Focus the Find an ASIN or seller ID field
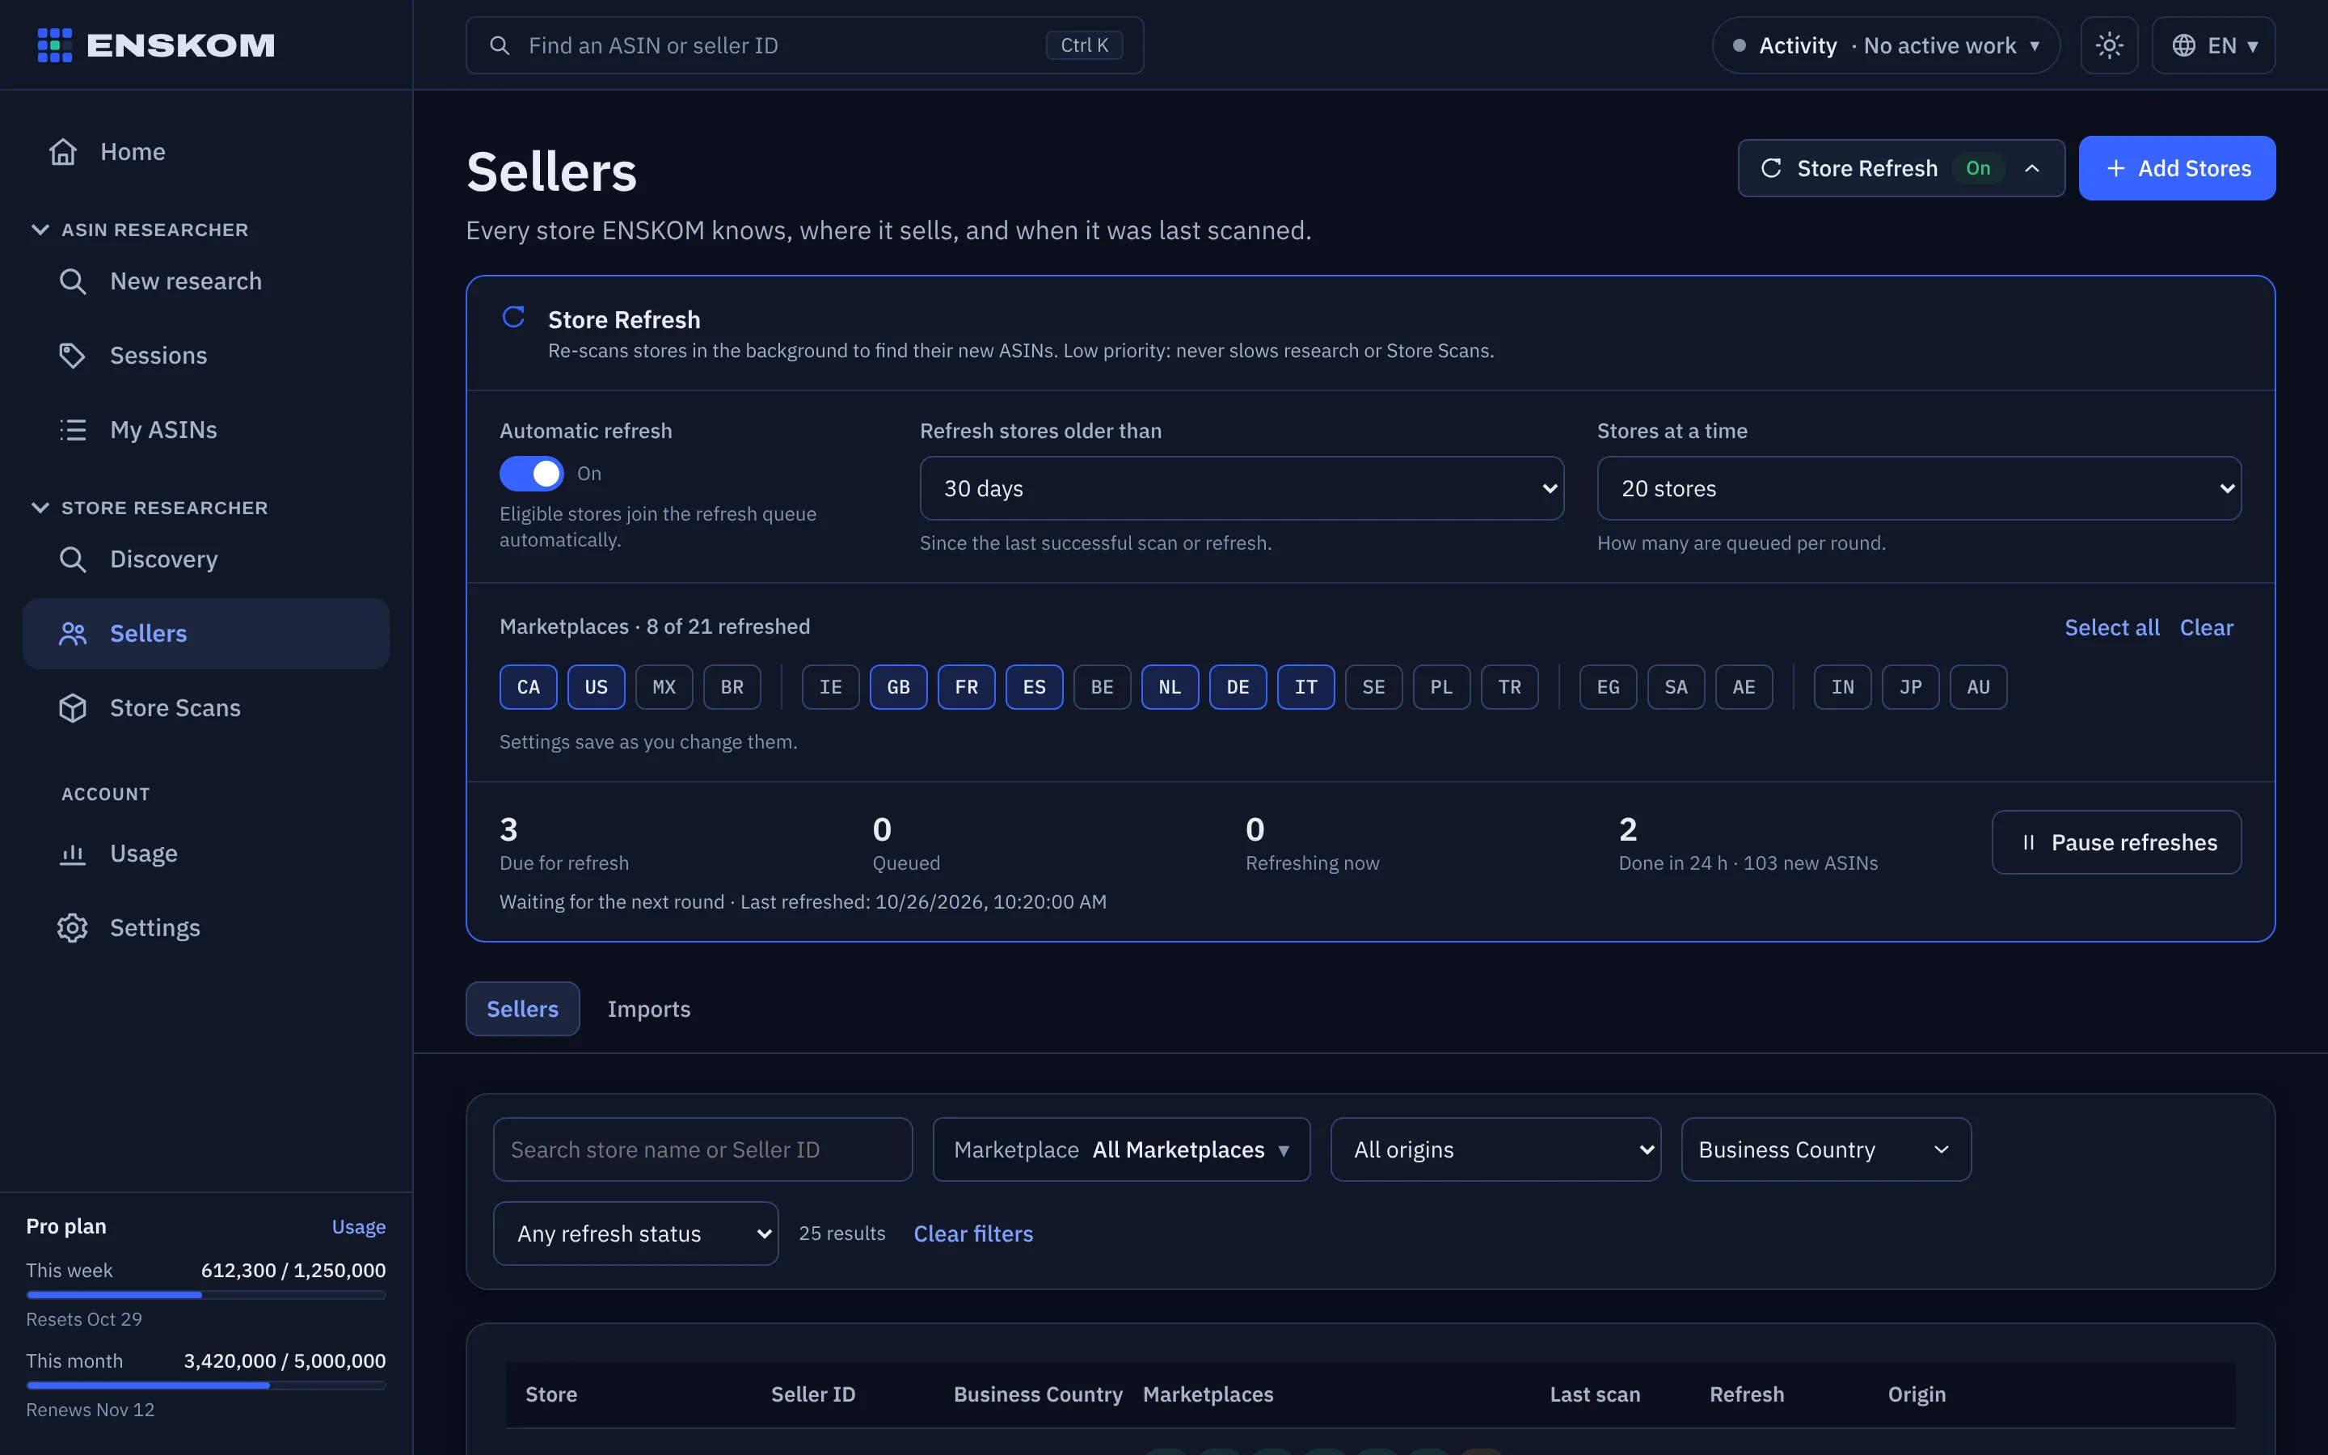Screen dimensions: 2328x1455 click(804, 45)
